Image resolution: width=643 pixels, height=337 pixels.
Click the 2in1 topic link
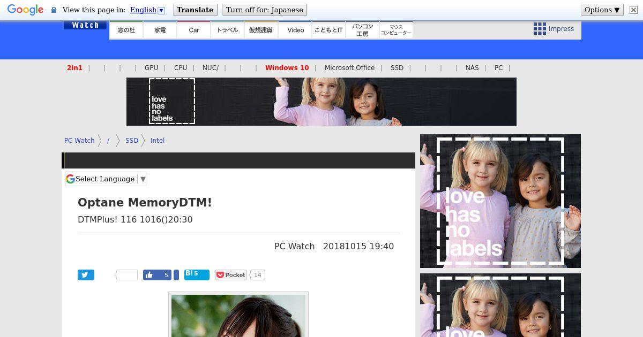coord(74,68)
